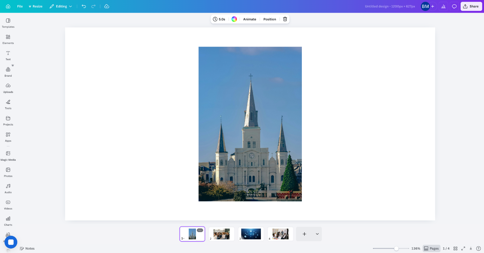The height and width of the screenshot is (253, 484).
Task: Undo the last action
Action: (84, 6)
